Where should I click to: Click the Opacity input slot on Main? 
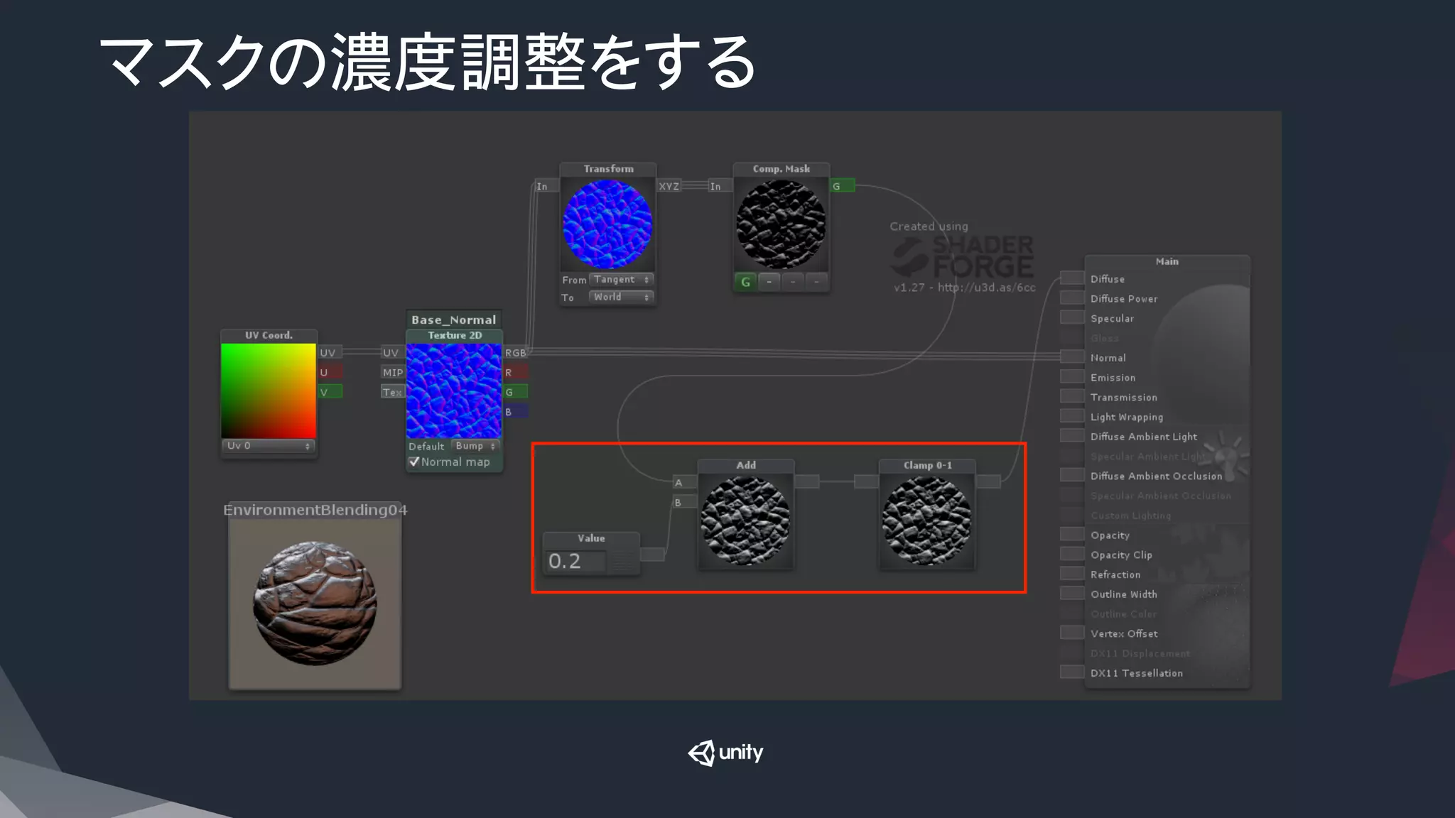pos(1072,534)
